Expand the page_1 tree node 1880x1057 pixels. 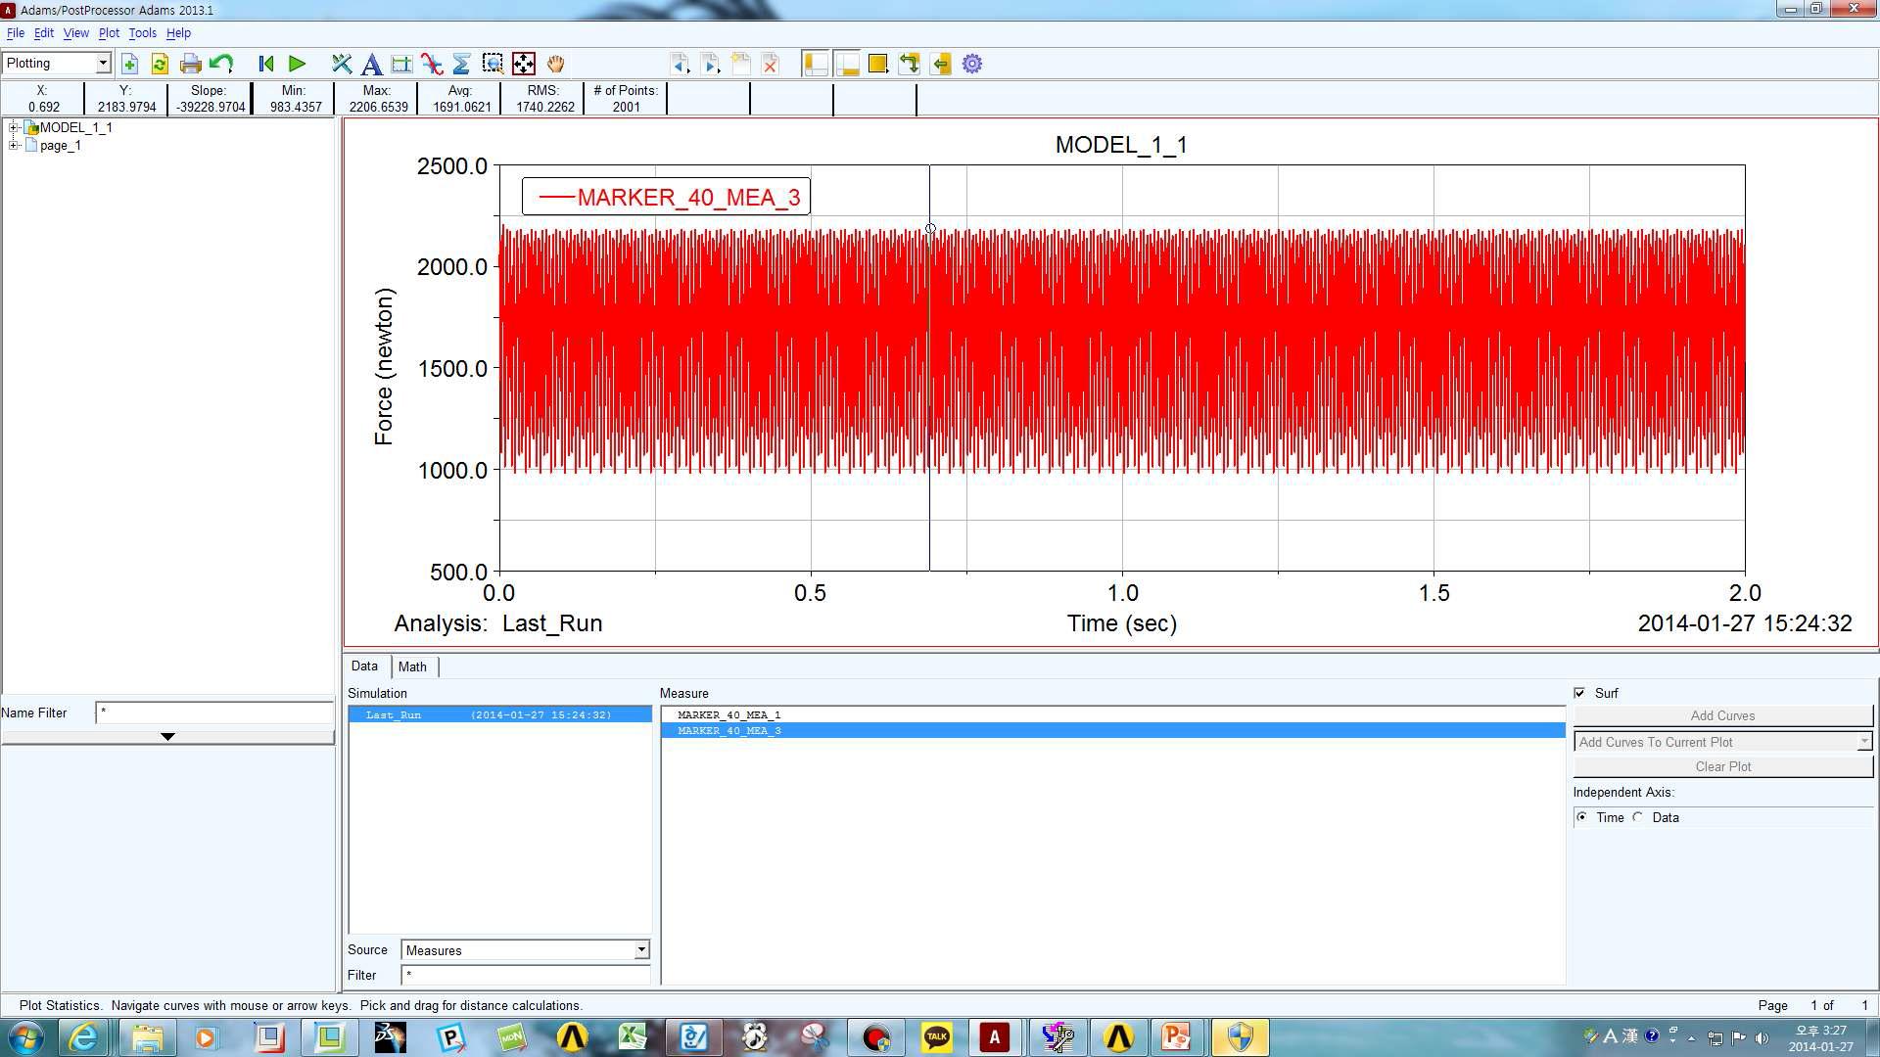(12, 145)
